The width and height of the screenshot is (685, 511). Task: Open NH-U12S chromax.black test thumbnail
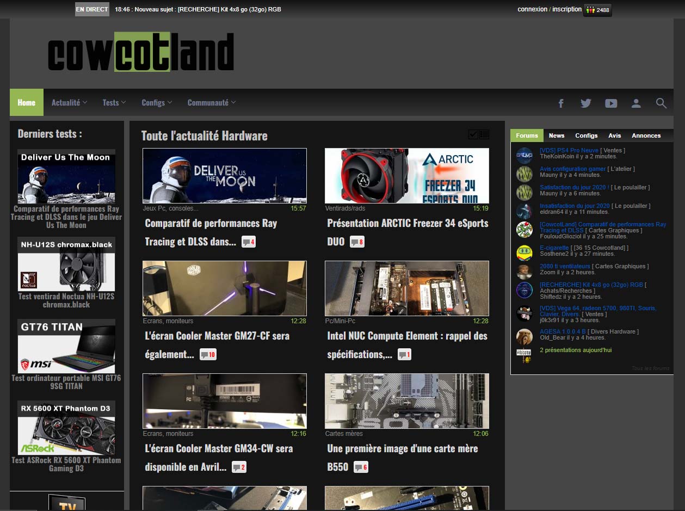[66, 264]
